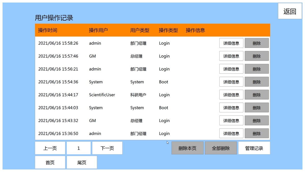The width and height of the screenshot is (305, 172).
Task: Jump to last page with 尾页
Action: click(x=82, y=162)
